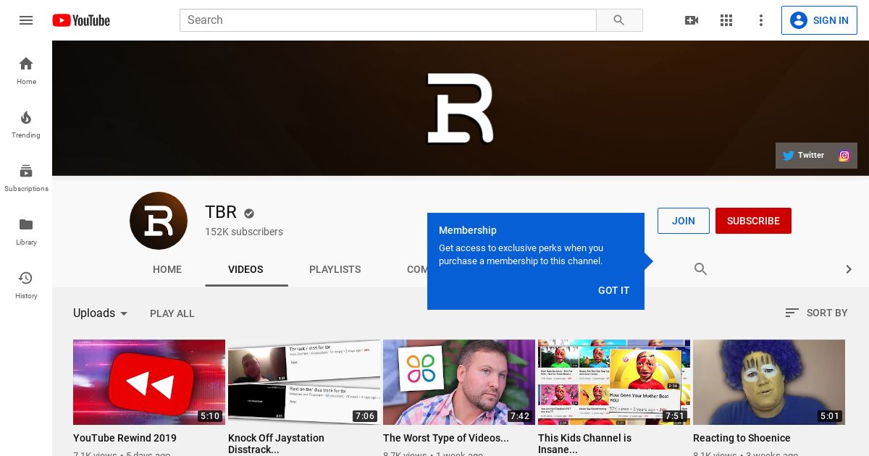869x456 pixels.
Task: Click the Knock Off Jaystation Disstrack title
Action: point(276,444)
